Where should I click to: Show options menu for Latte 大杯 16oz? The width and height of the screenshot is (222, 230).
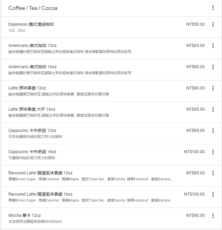click(213, 109)
